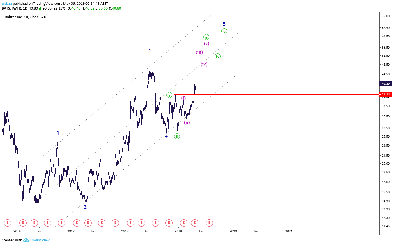Click the 75.00 price axis label

[386, 16]
